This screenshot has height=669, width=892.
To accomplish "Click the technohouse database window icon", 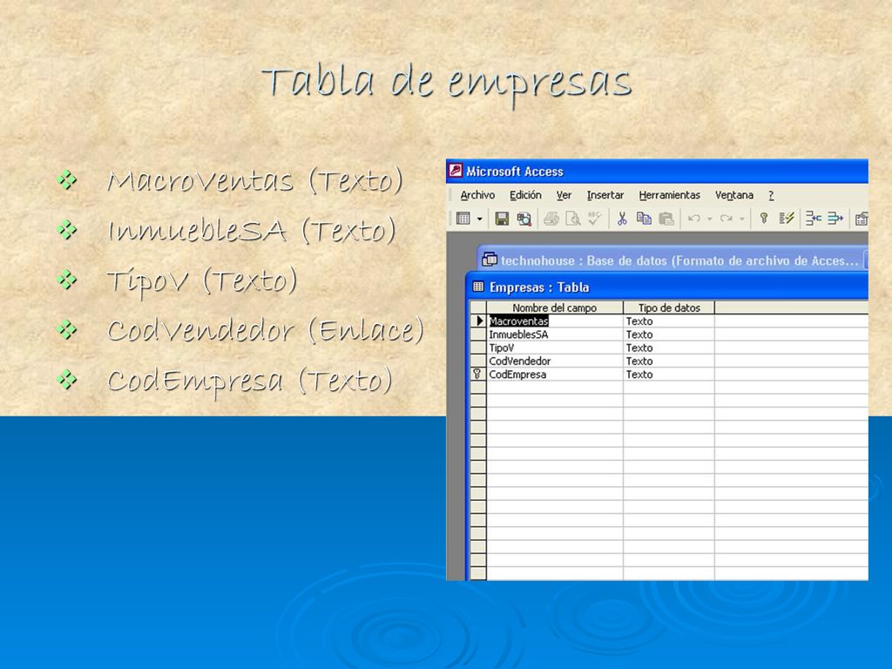I will click(x=490, y=260).
